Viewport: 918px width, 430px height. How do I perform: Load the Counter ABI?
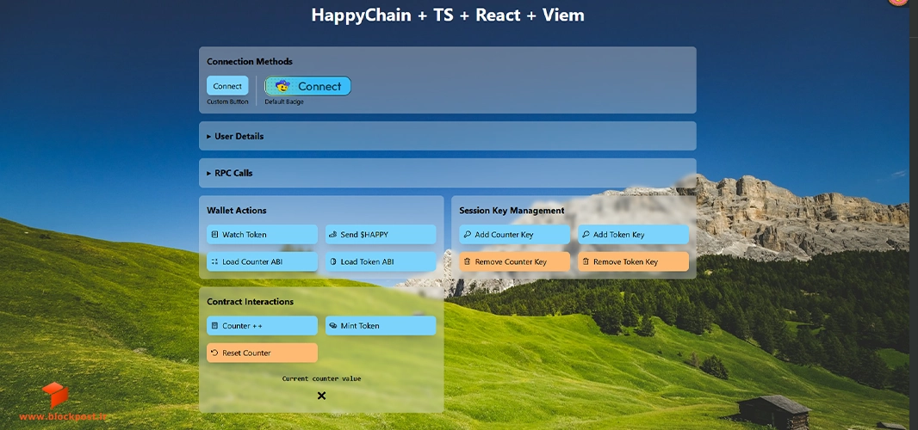[263, 261]
